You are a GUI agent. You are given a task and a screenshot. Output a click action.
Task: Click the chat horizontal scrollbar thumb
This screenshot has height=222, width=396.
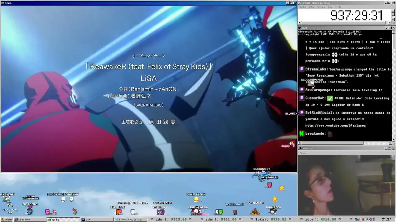tap(332, 143)
